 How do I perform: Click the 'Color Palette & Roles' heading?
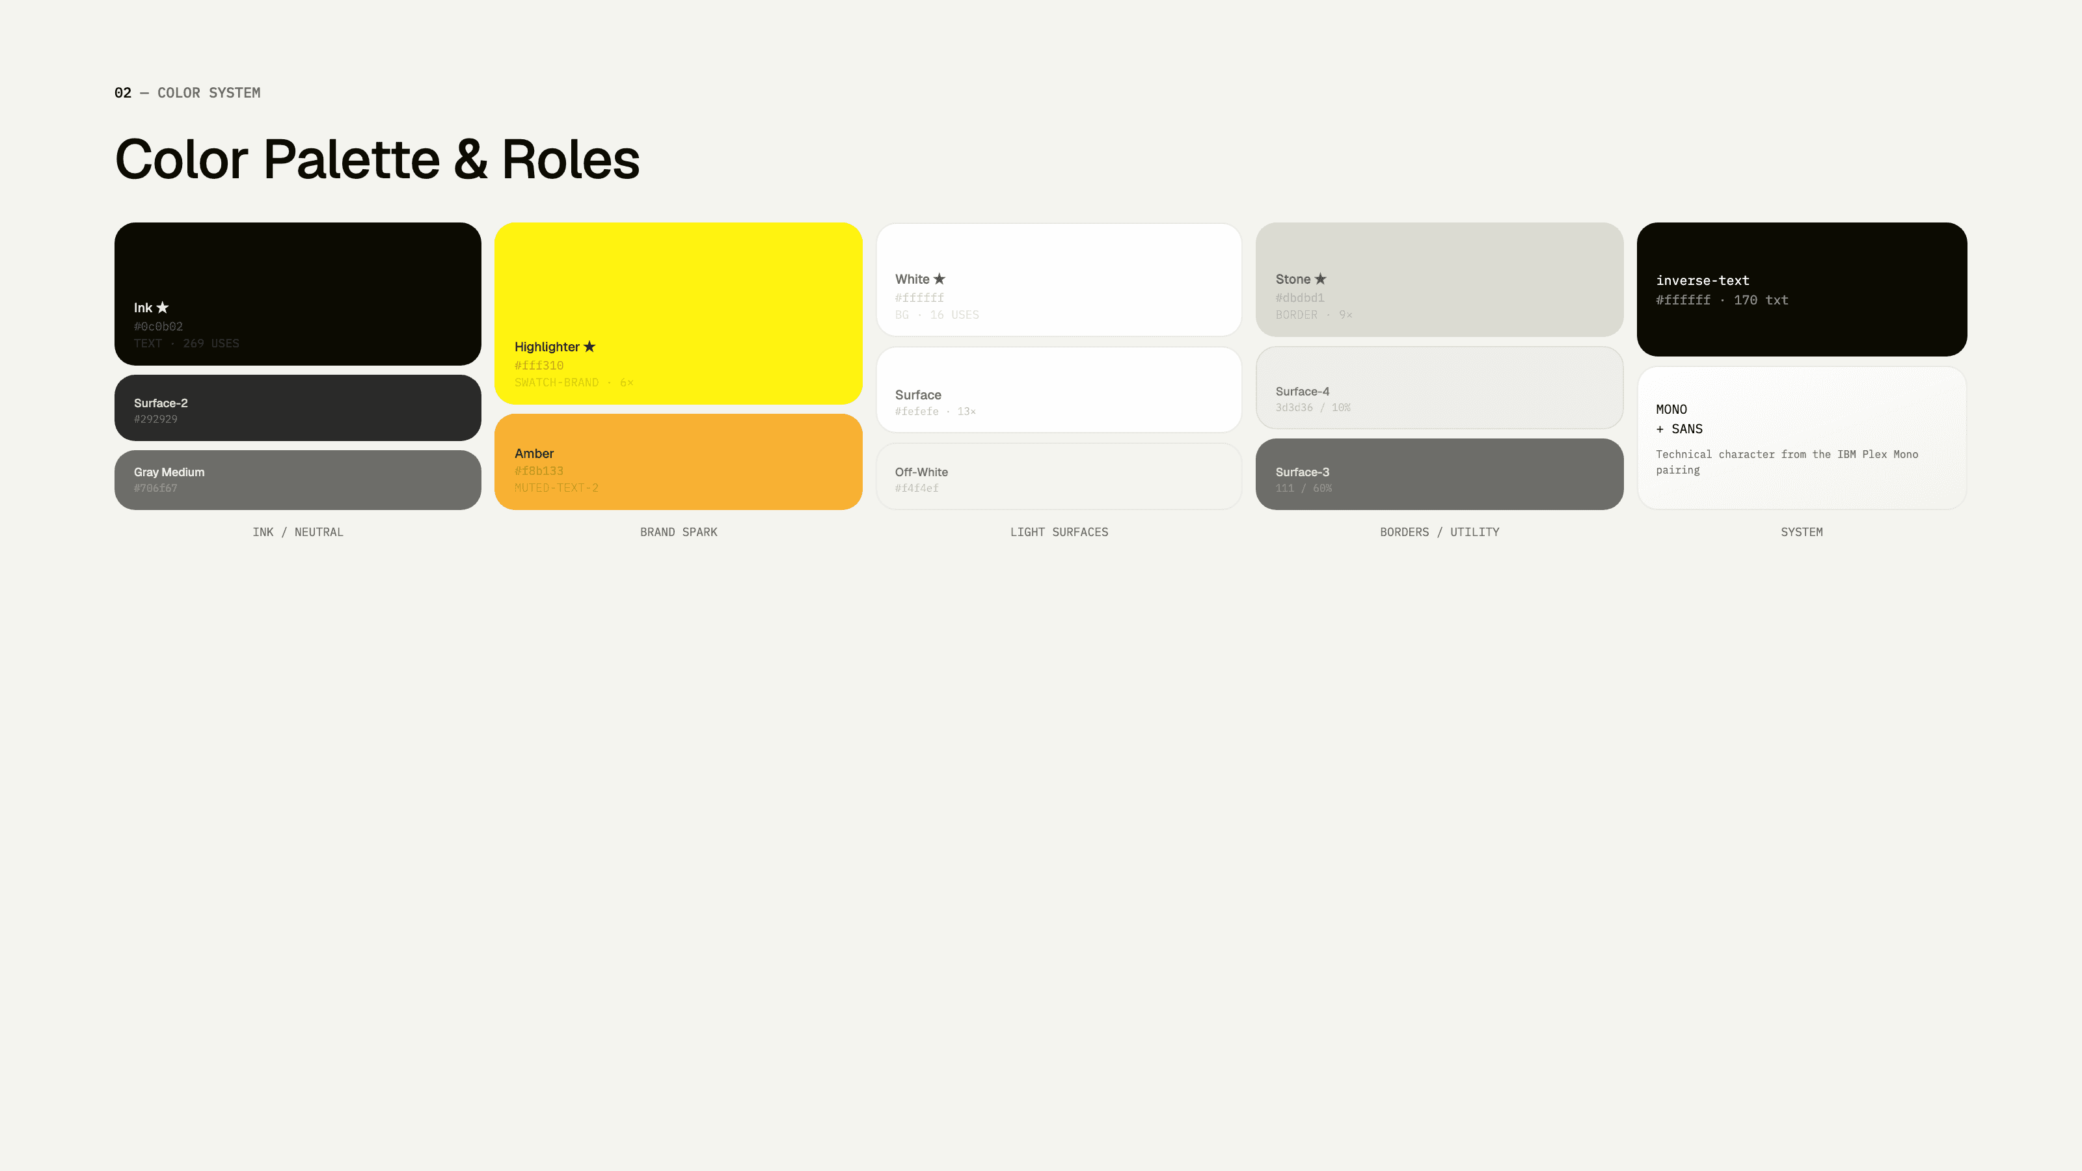[377, 159]
